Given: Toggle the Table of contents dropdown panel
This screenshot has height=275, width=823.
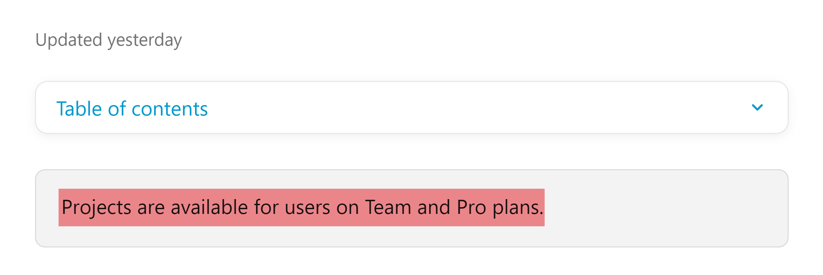Looking at the screenshot, I should [x=412, y=107].
